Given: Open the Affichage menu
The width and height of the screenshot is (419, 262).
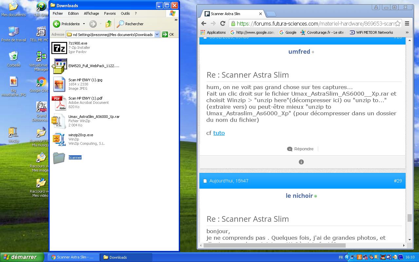Looking at the screenshot, I should 91,13.
